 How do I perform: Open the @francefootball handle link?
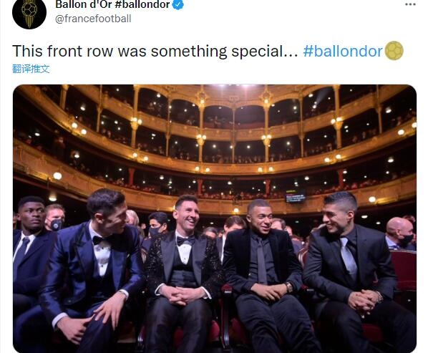93,19
